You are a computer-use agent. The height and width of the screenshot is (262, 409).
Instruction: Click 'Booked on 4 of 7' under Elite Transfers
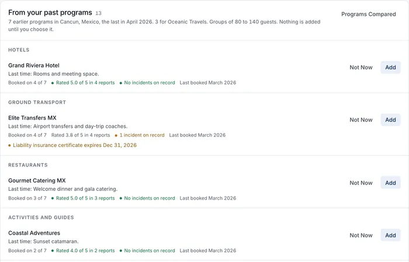(27, 135)
